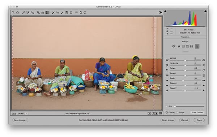The width and height of the screenshot is (217, 137).
Task: Apply Auto Upright correction (A icon)
Action: pos(179,46)
